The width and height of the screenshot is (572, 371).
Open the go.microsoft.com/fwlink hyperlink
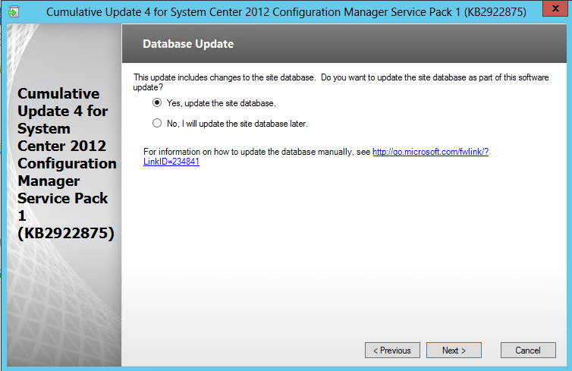pyautogui.click(x=430, y=152)
